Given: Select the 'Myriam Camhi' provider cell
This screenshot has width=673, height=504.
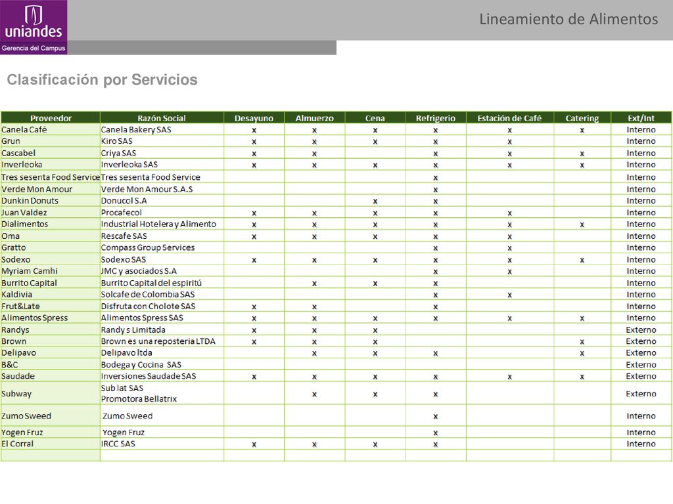Looking at the screenshot, I should pyautogui.click(x=51, y=271).
